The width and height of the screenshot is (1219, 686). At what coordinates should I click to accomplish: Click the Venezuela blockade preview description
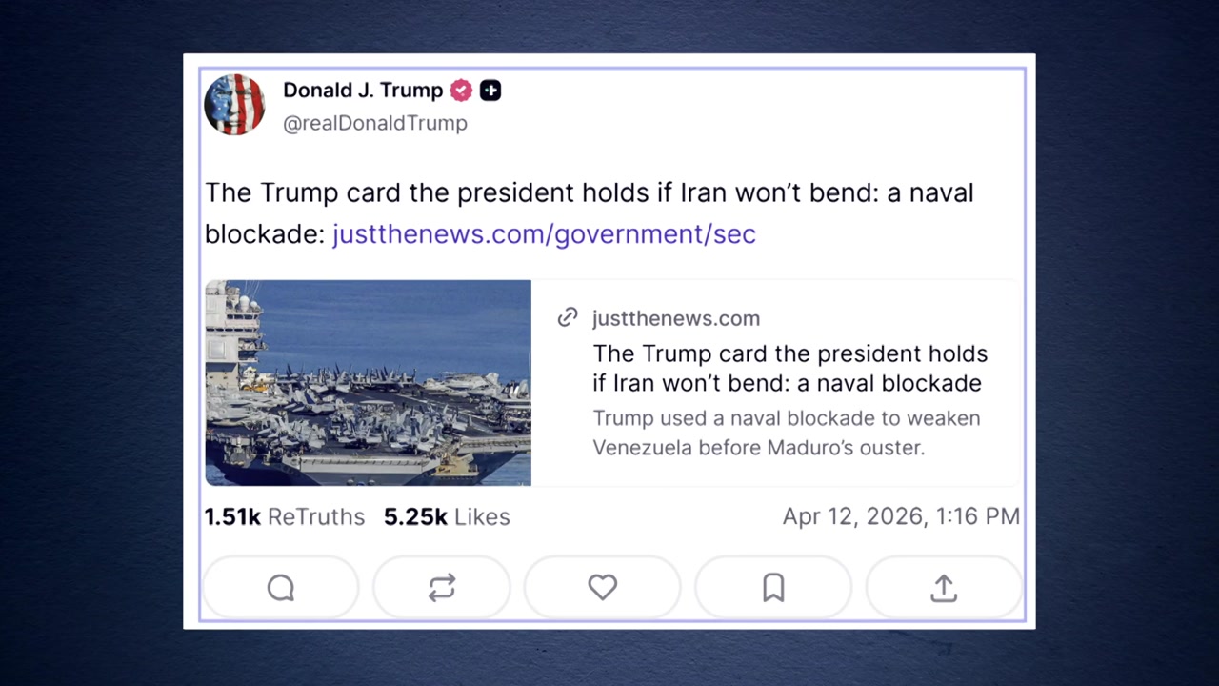click(786, 433)
